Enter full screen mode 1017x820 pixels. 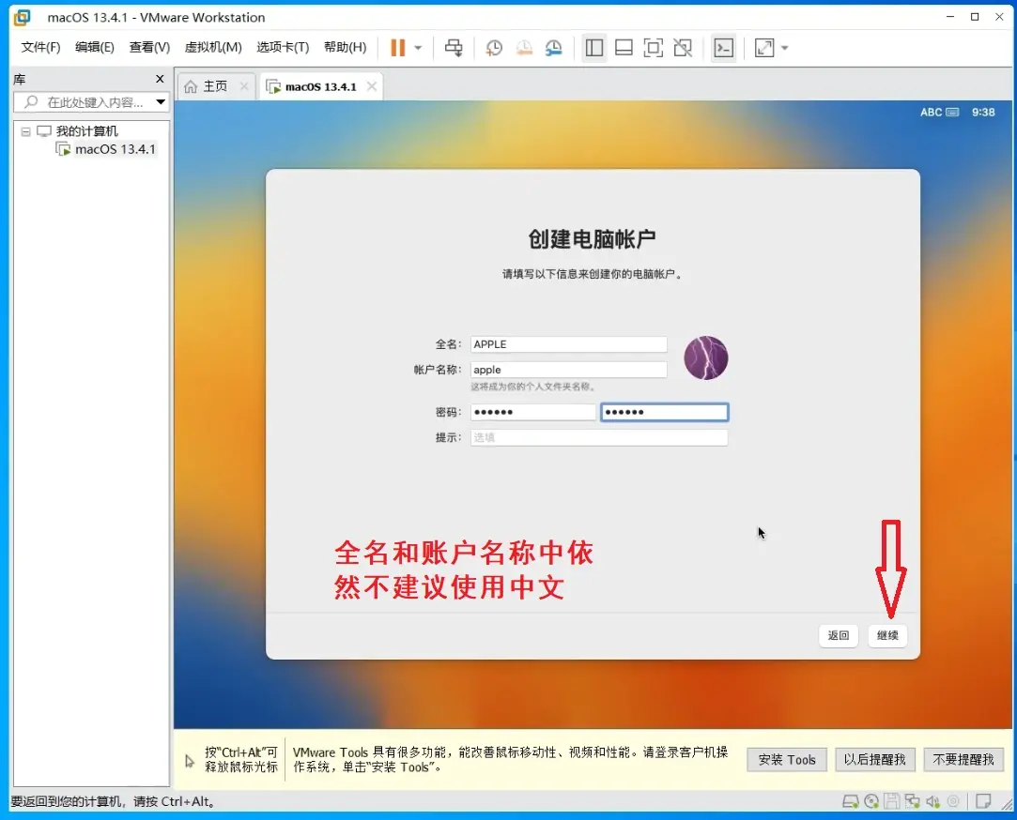[654, 47]
